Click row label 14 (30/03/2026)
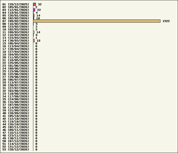The height and width of the screenshot is (153, 178). (16, 41)
